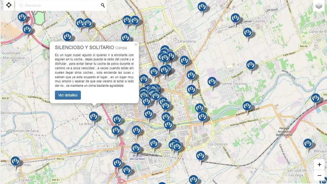
Task: Zoom in with the plus button
Action: tap(319, 165)
